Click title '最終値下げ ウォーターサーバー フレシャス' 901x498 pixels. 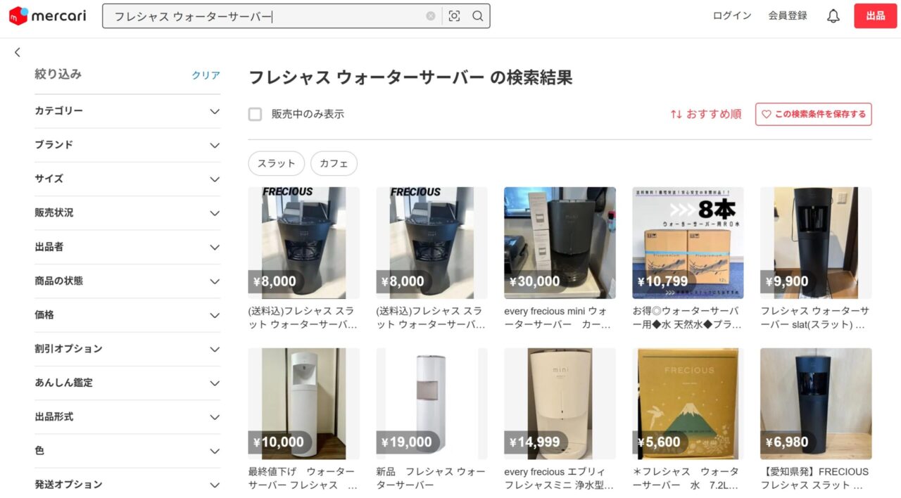coord(303,478)
